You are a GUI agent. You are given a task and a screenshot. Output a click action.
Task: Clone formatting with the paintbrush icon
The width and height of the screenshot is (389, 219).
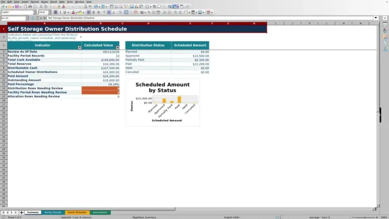pyautogui.click(x=59, y=7)
